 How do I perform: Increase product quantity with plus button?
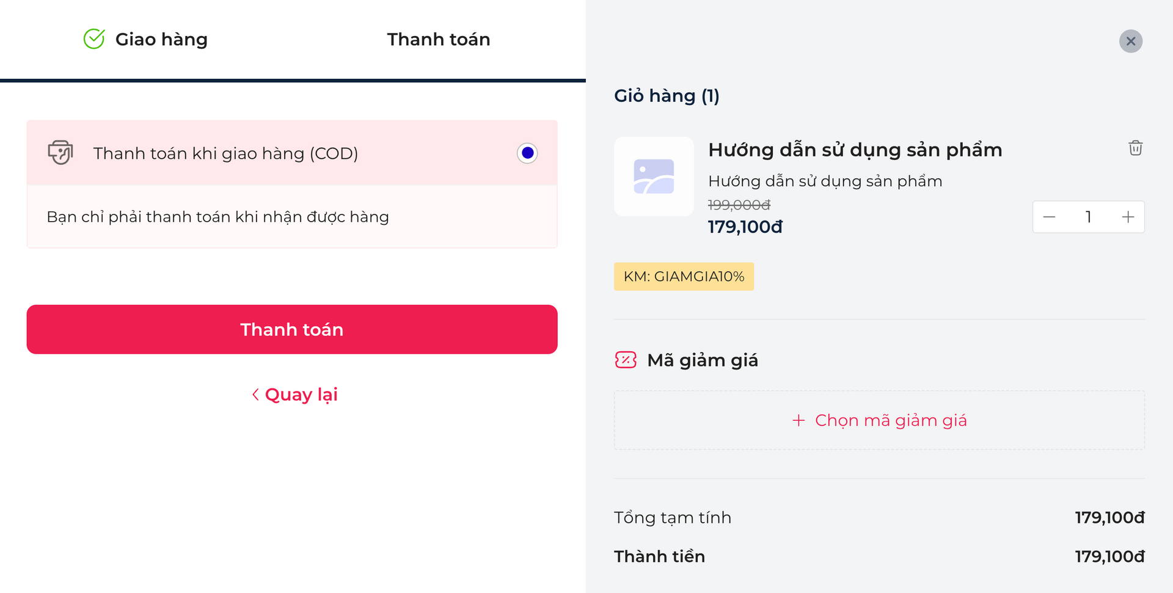(x=1128, y=217)
